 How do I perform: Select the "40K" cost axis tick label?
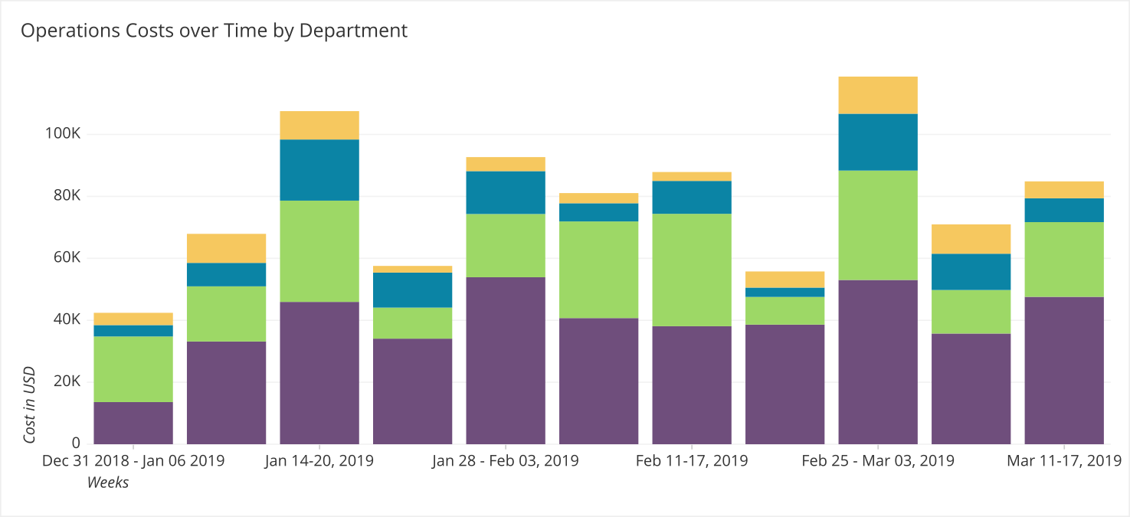tap(66, 319)
